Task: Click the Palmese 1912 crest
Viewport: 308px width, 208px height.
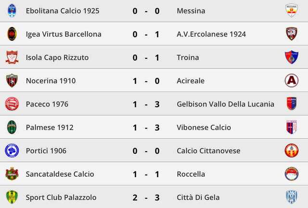Action: (12, 127)
